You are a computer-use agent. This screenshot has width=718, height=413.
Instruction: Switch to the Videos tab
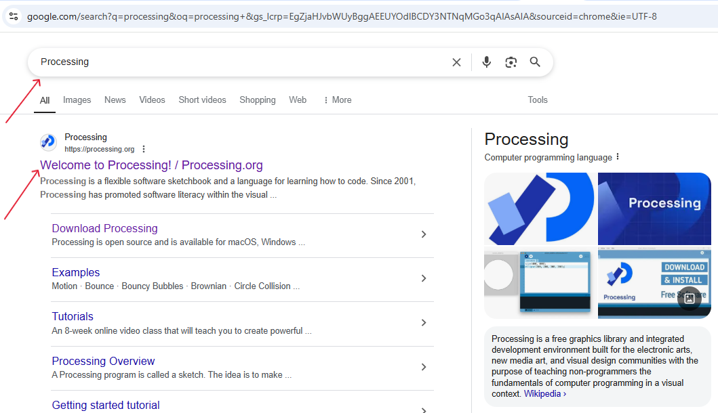[x=152, y=100]
